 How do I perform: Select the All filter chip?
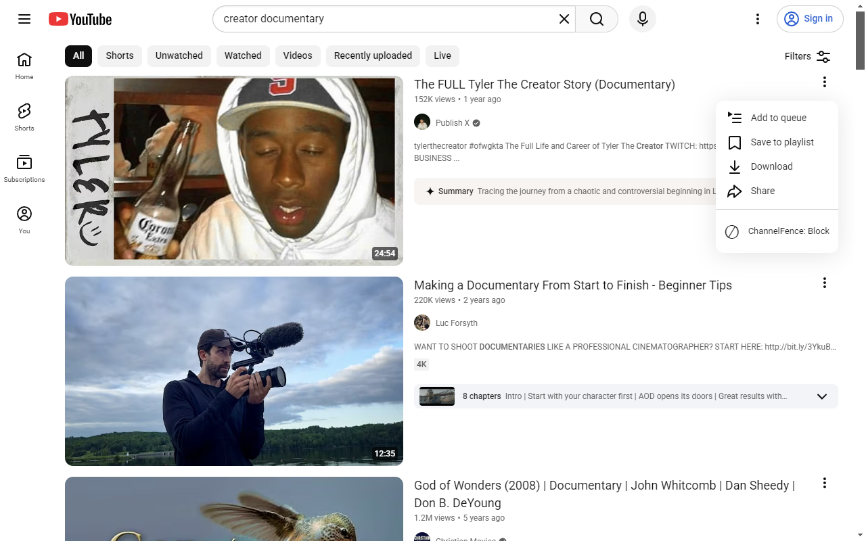click(x=78, y=55)
